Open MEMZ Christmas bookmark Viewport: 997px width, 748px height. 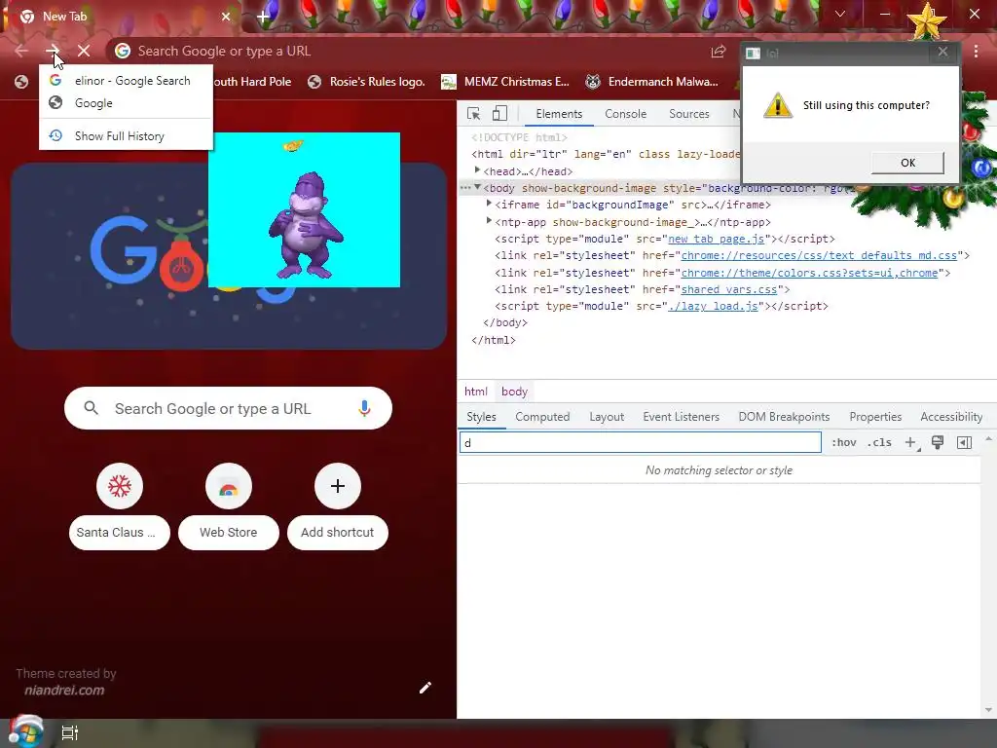[505, 82]
